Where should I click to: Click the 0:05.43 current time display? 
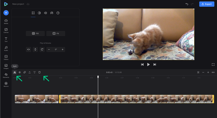109,72
